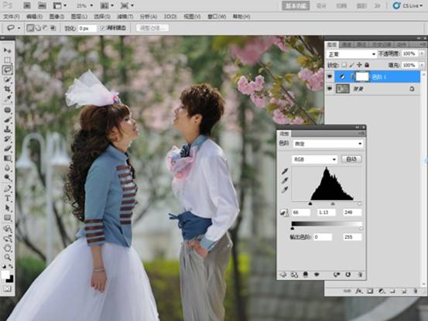Screen dimensions: 428x321
Task: Select the Zoom tool
Action: pos(8,257)
